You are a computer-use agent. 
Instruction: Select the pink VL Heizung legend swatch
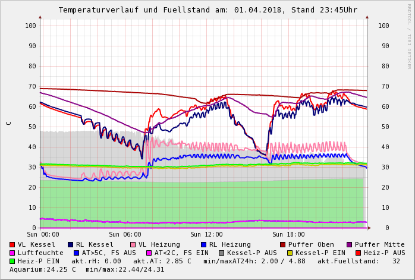133,244
